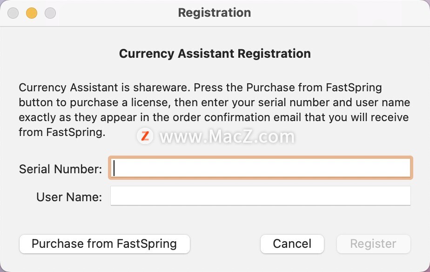Click the User Name label
Viewport: 430px width, 272px height.
69,197
